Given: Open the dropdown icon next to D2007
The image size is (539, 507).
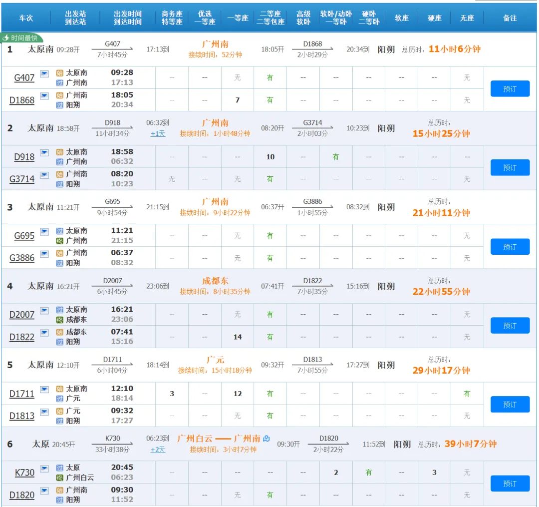Looking at the screenshot, I should pyautogui.click(x=44, y=311).
